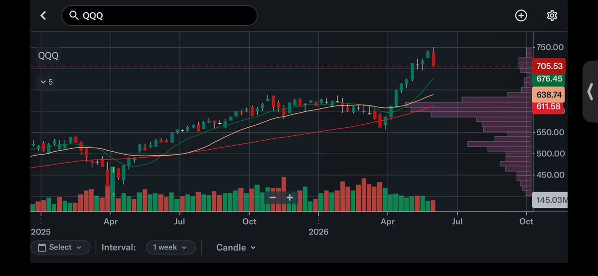Click the 145.03M volume label
598x276 pixels.
click(550, 200)
